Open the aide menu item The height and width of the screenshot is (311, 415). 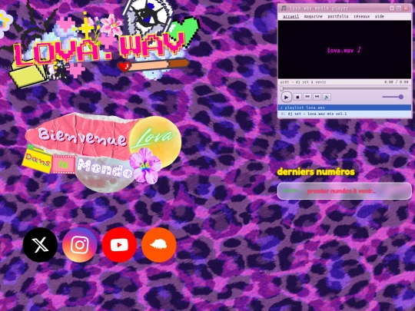(380, 16)
